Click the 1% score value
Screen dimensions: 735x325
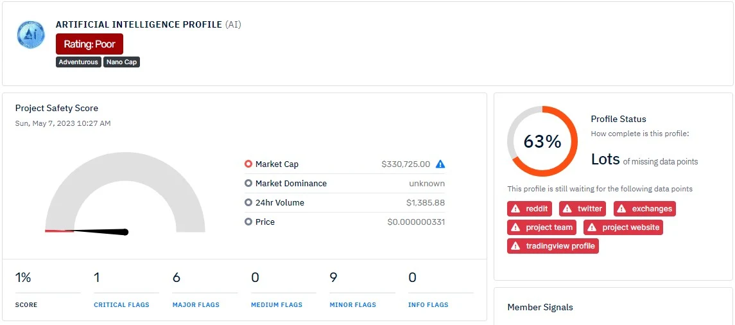pyautogui.click(x=23, y=277)
